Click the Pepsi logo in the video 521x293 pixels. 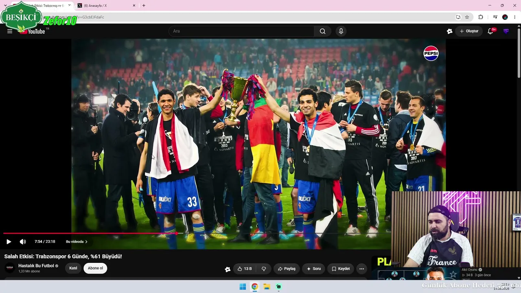tap(431, 53)
